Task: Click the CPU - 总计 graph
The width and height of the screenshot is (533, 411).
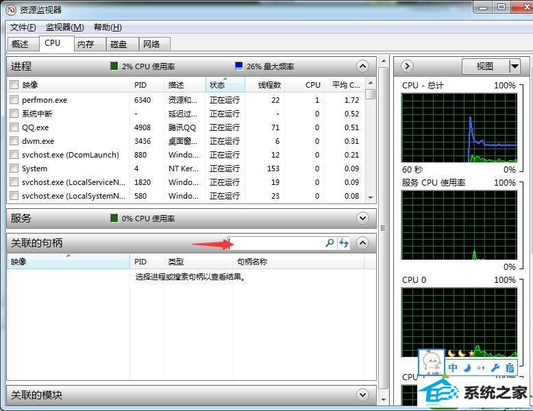Action: click(459, 128)
